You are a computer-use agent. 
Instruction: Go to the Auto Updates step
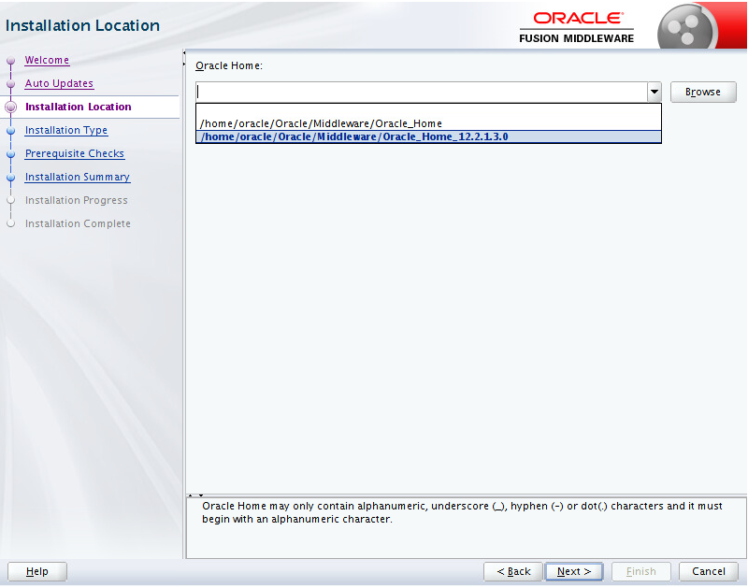(x=59, y=83)
